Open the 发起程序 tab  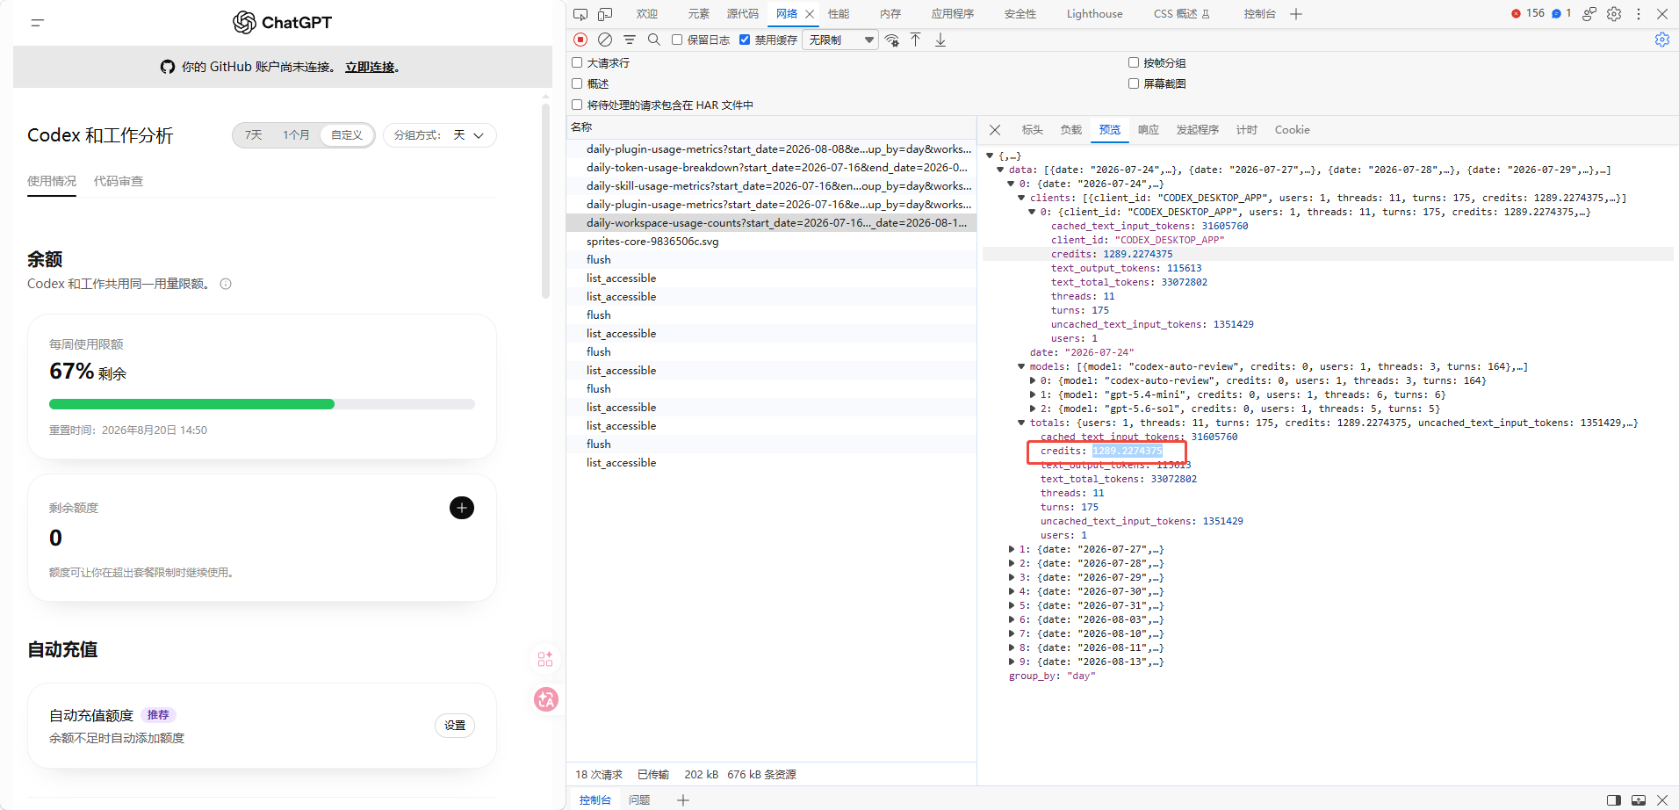(x=1197, y=130)
